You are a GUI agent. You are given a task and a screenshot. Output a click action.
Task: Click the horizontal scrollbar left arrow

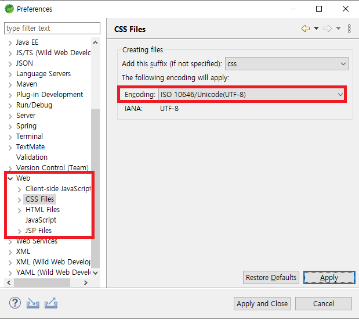tap(9, 282)
